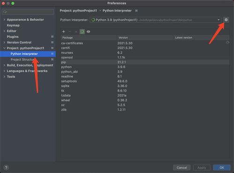Click the Cancel button

pos(182,167)
